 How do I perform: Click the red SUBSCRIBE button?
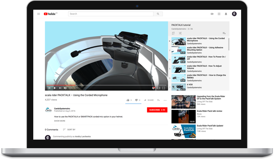(157, 110)
